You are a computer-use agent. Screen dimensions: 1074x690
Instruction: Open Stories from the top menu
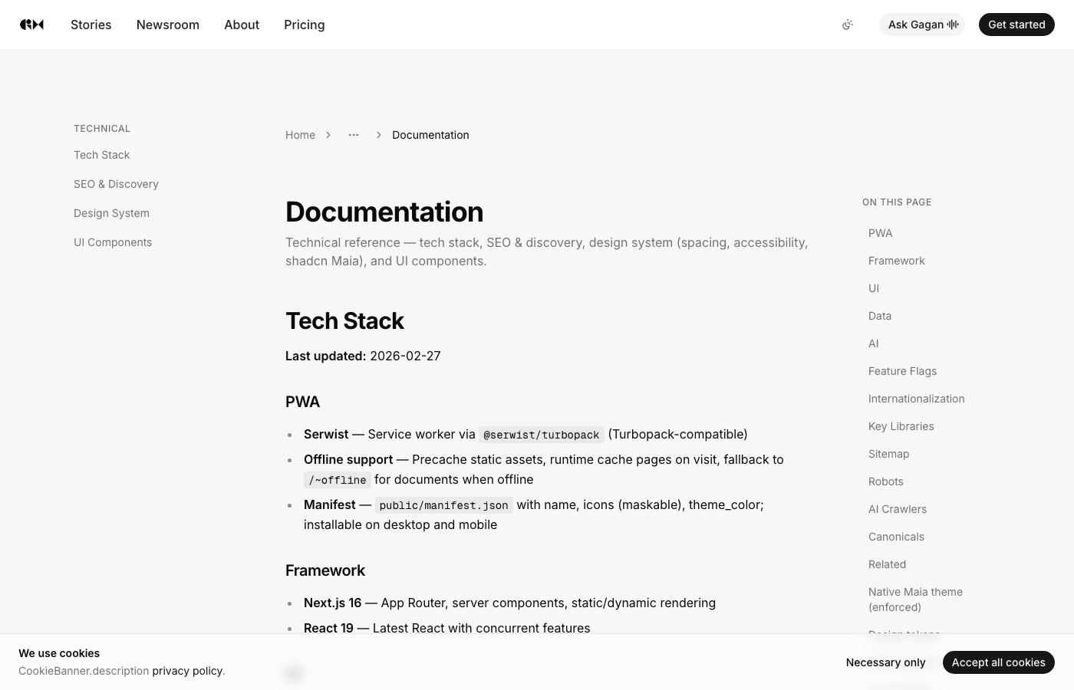pos(91,25)
